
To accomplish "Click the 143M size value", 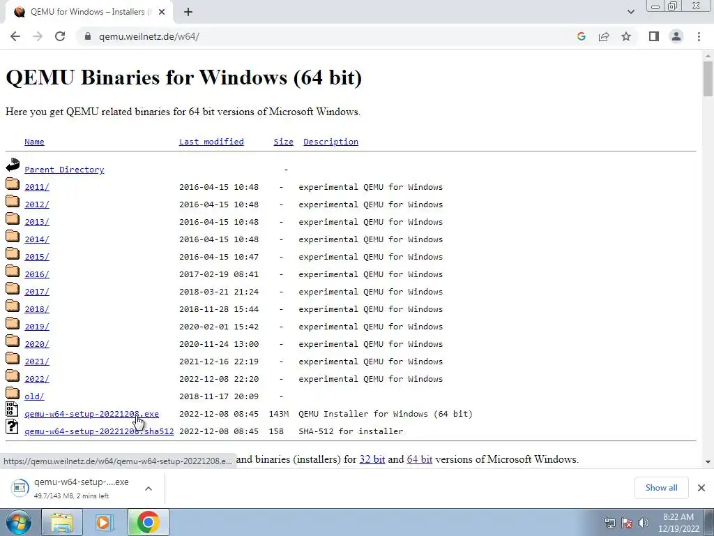I will [279, 414].
